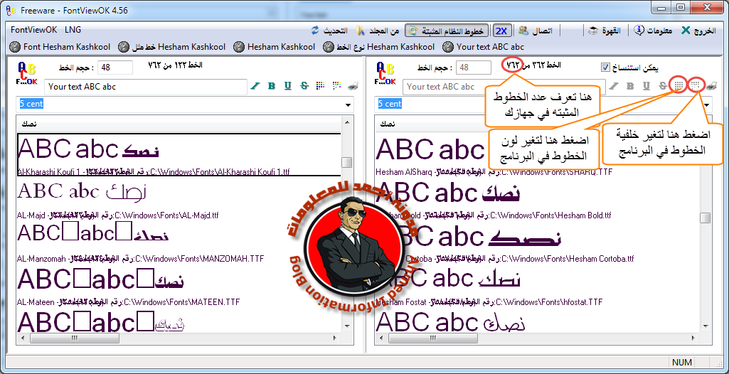729x374 pixels.
Task: Click right panel scroll down arrow
Action: [706, 328]
